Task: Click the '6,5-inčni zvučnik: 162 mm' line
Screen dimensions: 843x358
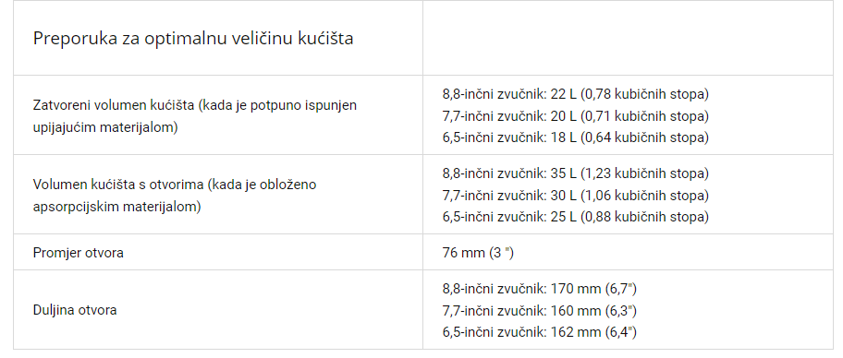Action: [539, 332]
